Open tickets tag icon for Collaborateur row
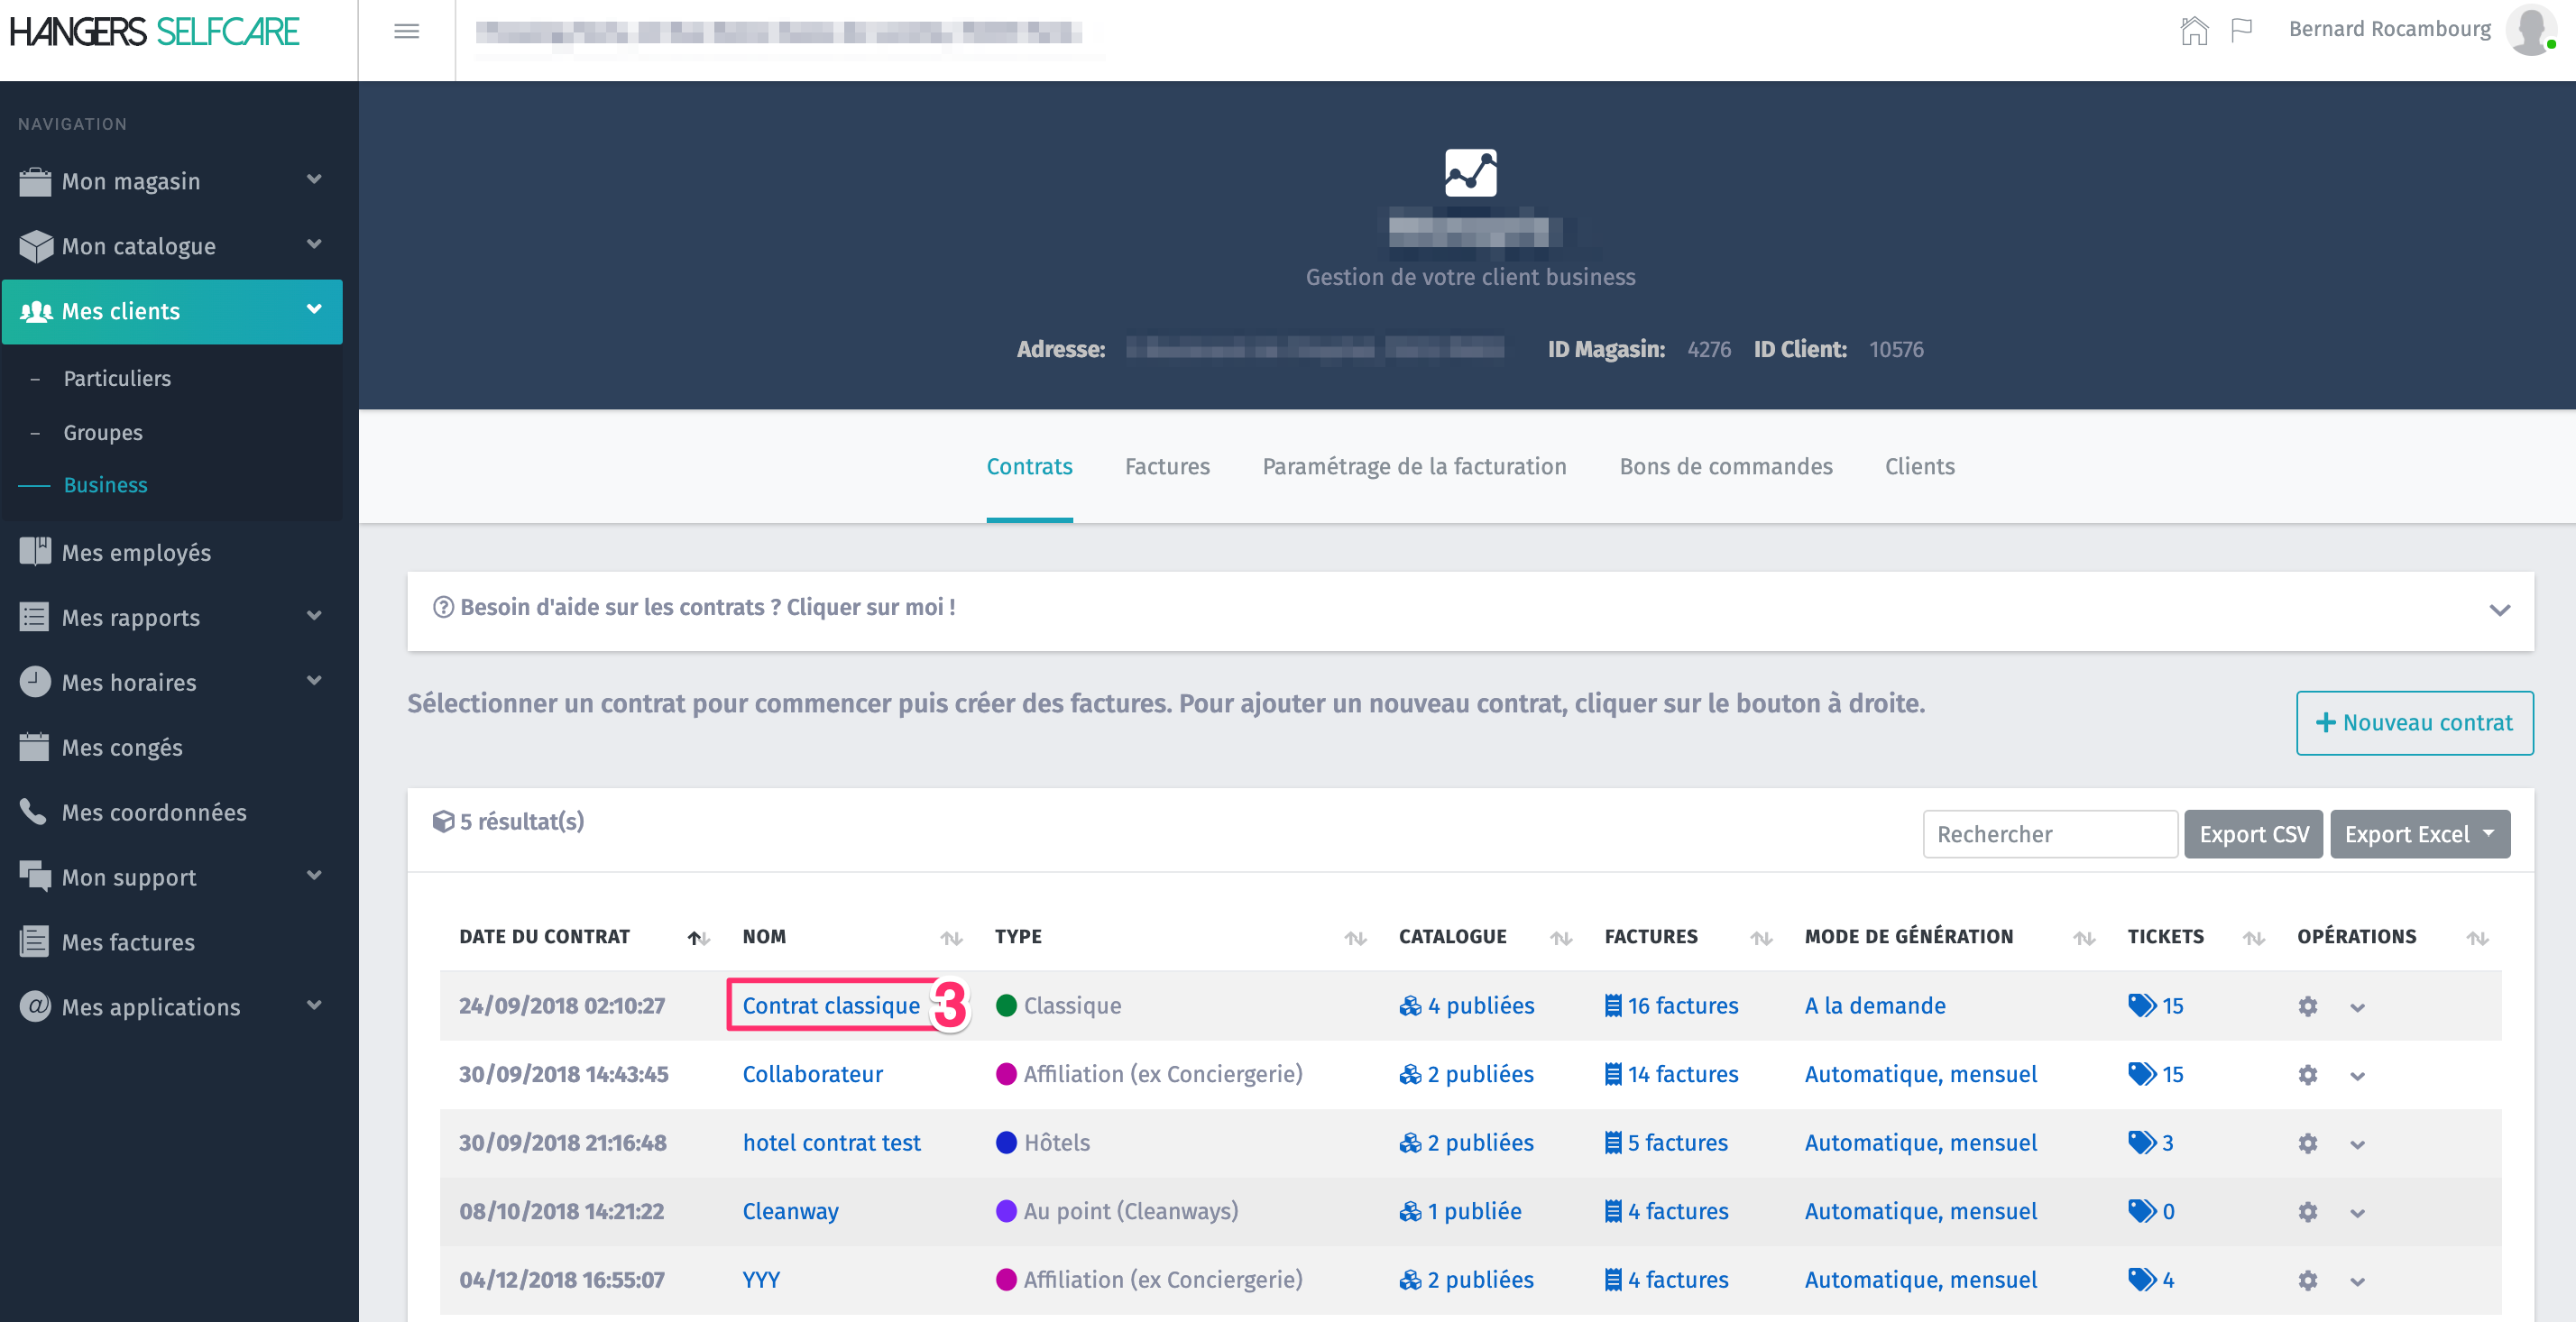2576x1322 pixels. coord(2141,1074)
